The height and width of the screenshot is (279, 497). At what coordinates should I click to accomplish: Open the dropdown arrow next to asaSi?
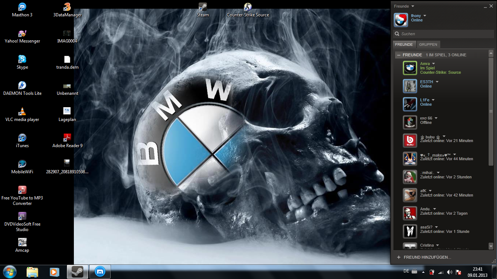click(x=436, y=227)
